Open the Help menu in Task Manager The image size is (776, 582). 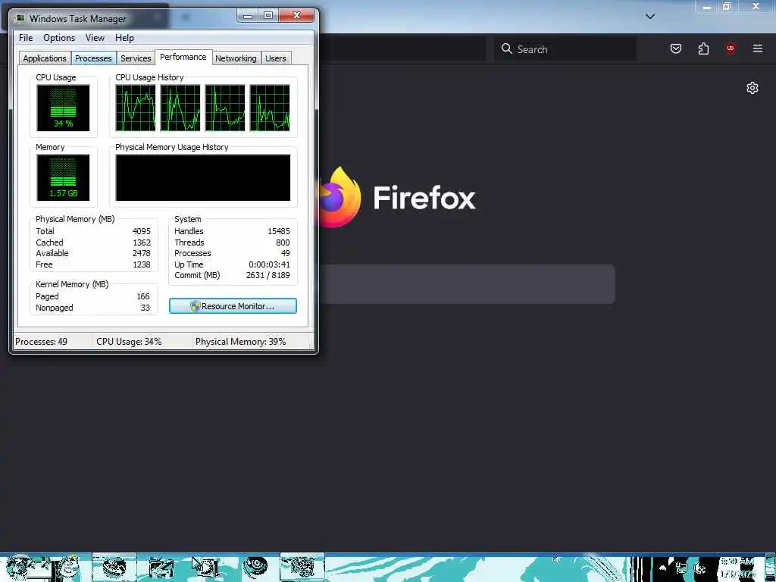point(124,38)
